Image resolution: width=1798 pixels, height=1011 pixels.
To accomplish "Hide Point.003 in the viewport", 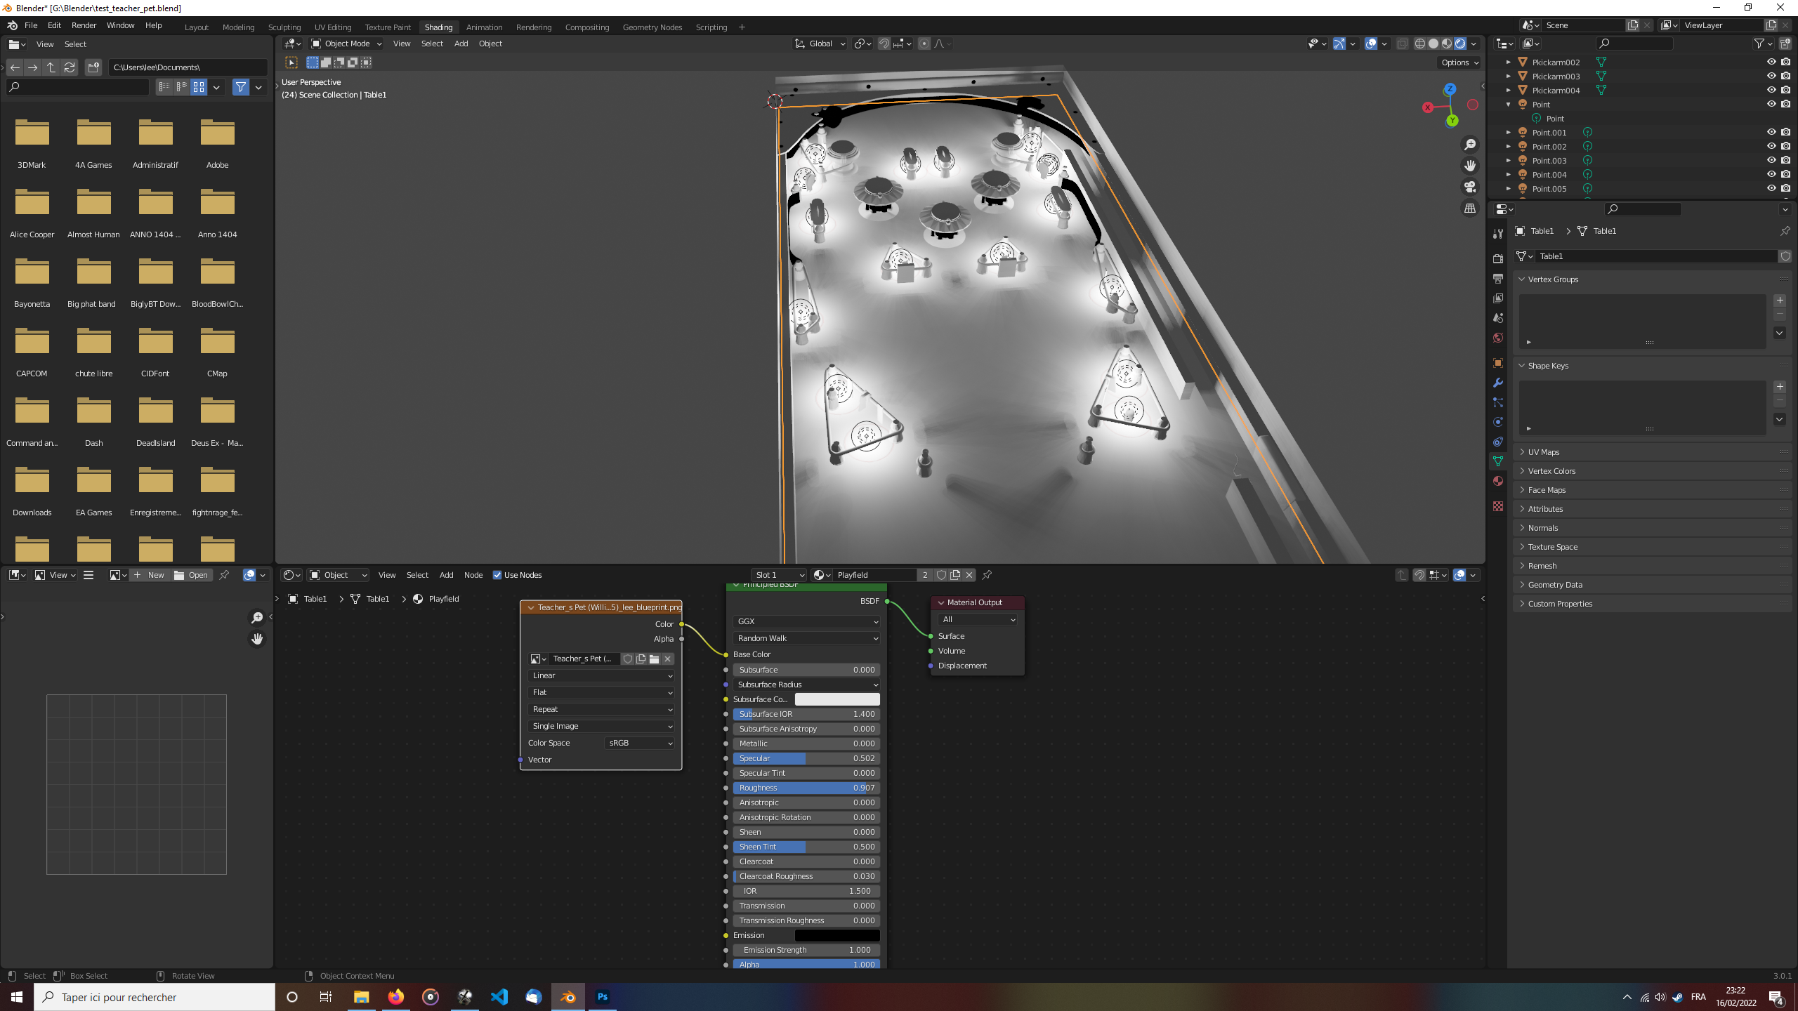I will (1771, 160).
